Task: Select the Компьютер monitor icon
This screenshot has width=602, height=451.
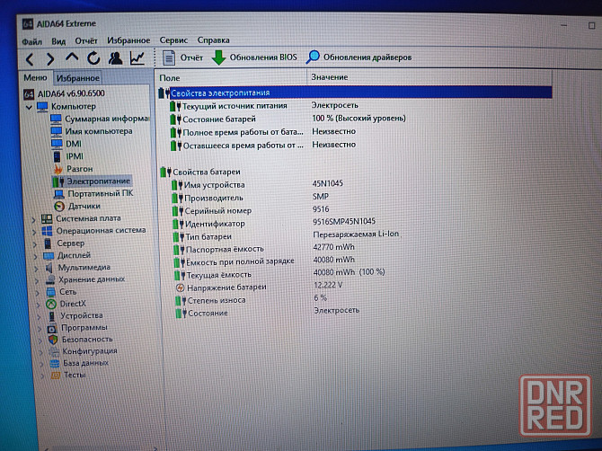Action: click(x=42, y=106)
